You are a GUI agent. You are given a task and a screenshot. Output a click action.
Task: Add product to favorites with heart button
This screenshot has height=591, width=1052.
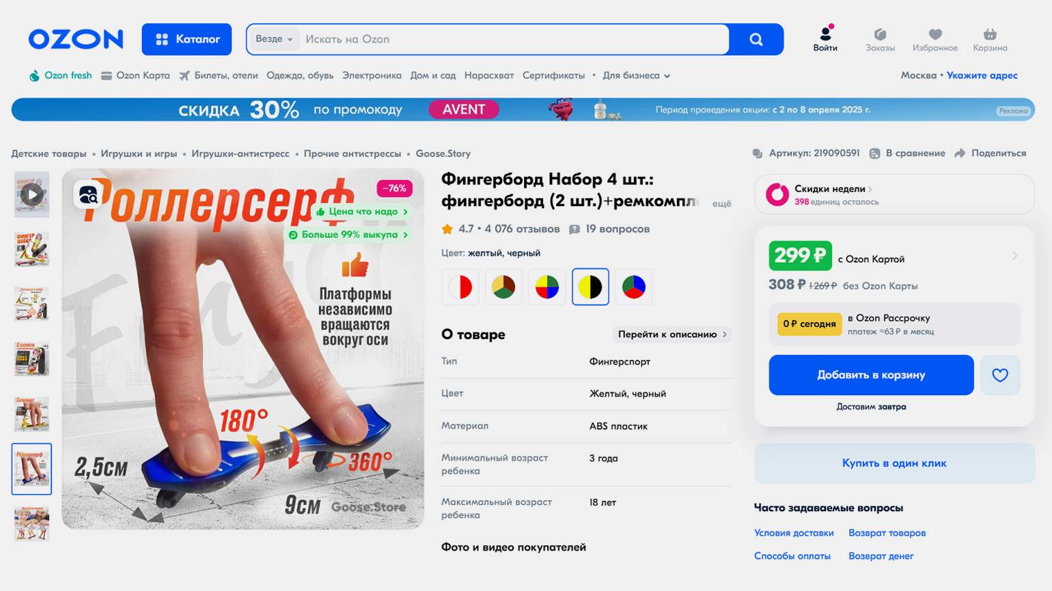[1000, 375]
